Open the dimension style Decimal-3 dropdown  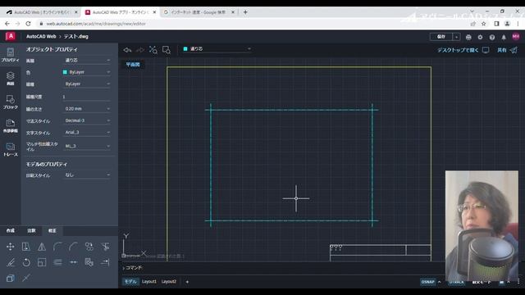(x=87, y=120)
